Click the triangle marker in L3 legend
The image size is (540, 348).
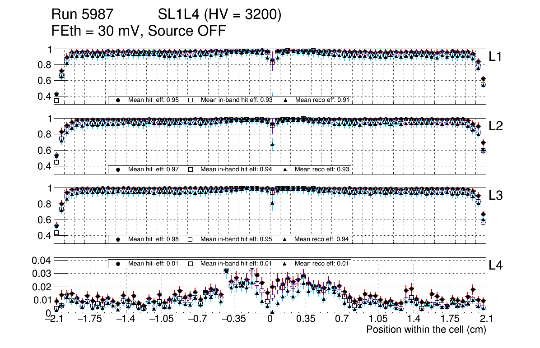(285, 239)
